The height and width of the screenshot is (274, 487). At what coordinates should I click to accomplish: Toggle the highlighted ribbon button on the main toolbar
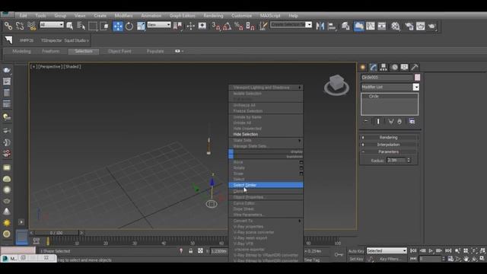[x=358, y=26]
